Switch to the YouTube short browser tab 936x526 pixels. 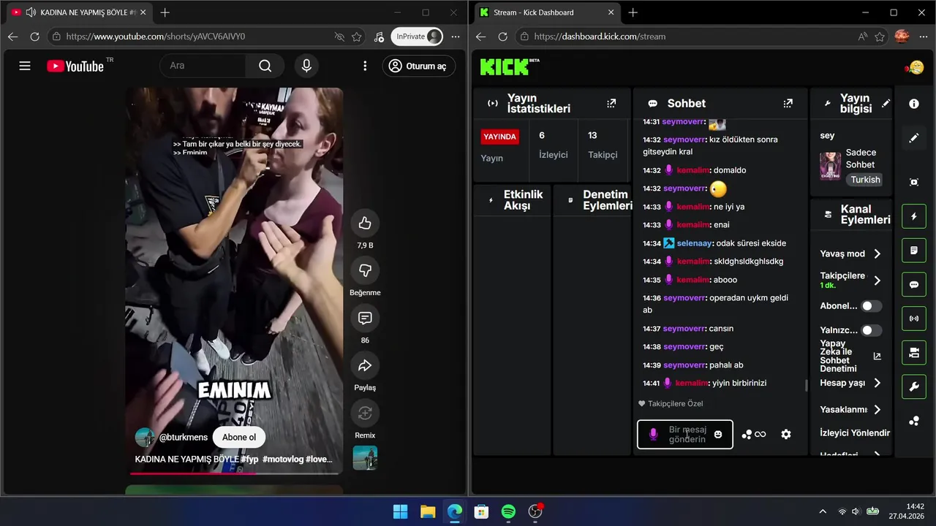point(79,12)
